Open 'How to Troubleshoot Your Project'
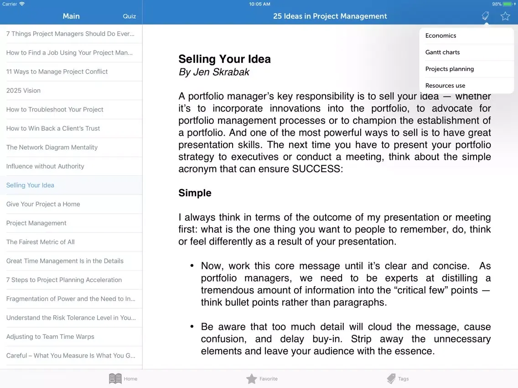The image size is (518, 388). tap(71, 110)
